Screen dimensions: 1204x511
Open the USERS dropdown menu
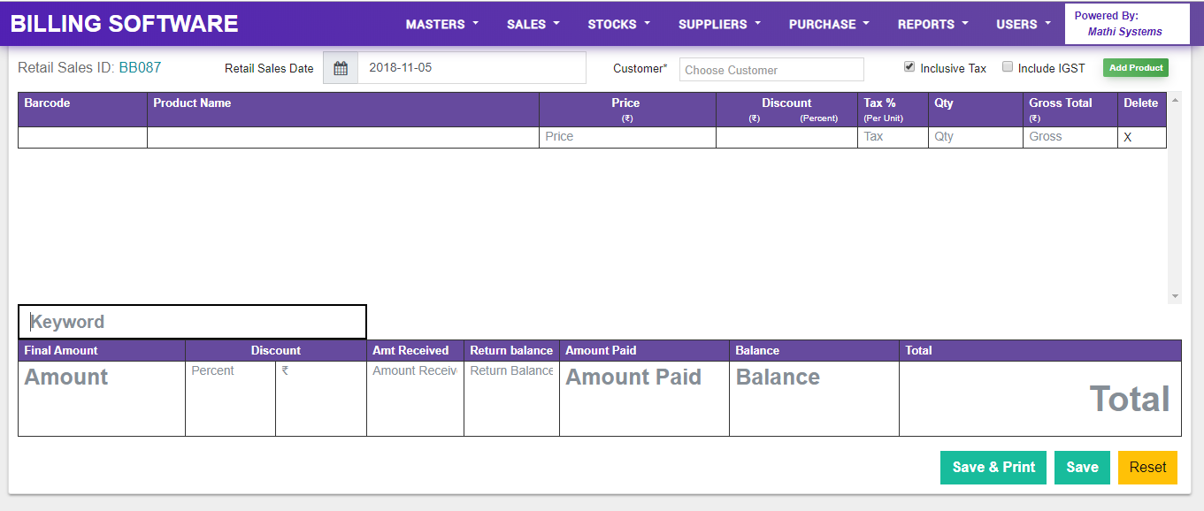pos(1022,25)
